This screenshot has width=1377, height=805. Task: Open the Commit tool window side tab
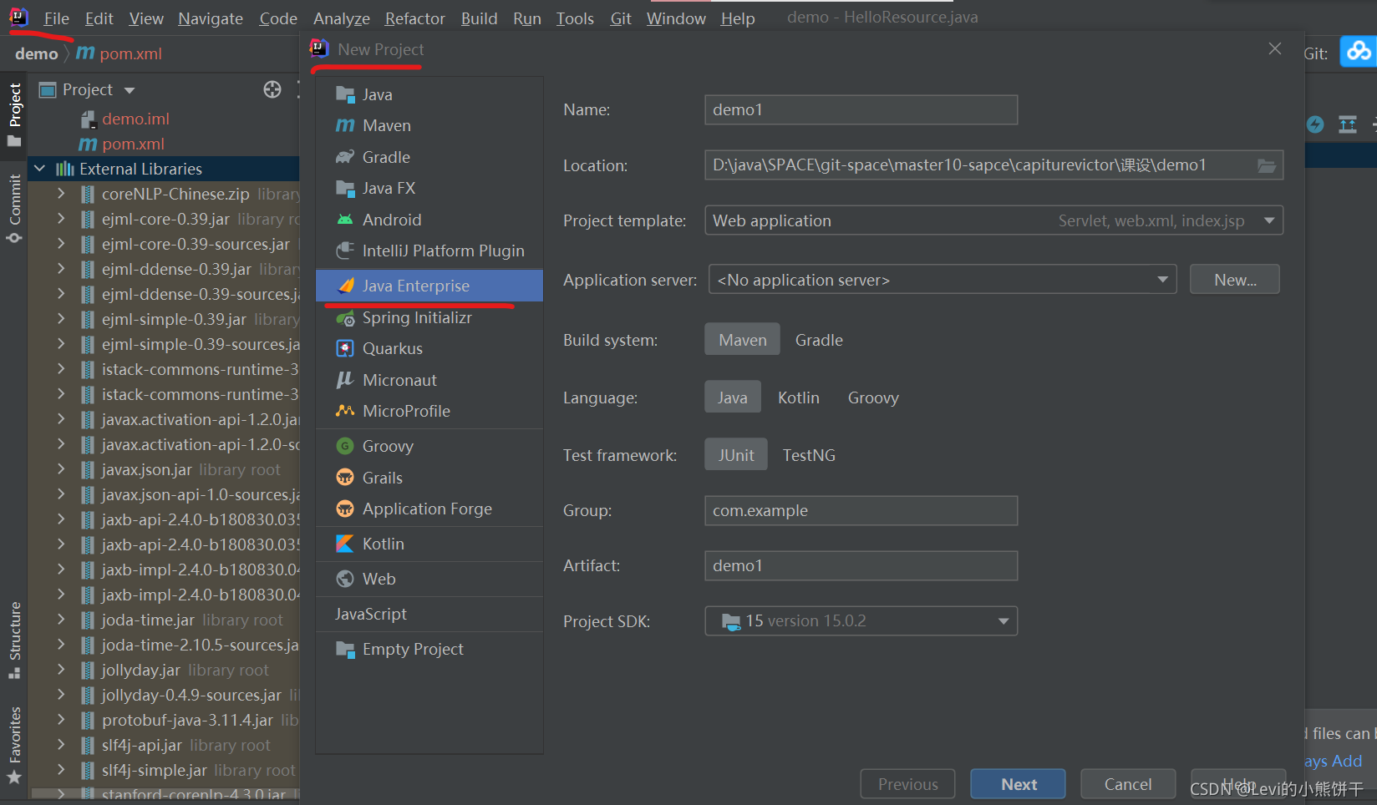click(x=14, y=208)
